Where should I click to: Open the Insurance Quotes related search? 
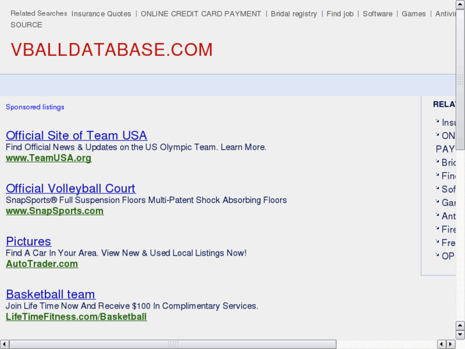[101, 14]
